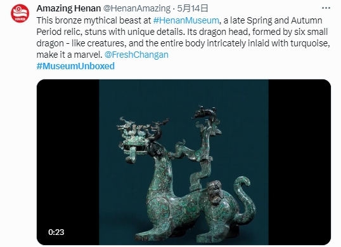Click the left black letterbox bar of the video
The image size is (341, 247).
coord(68,162)
